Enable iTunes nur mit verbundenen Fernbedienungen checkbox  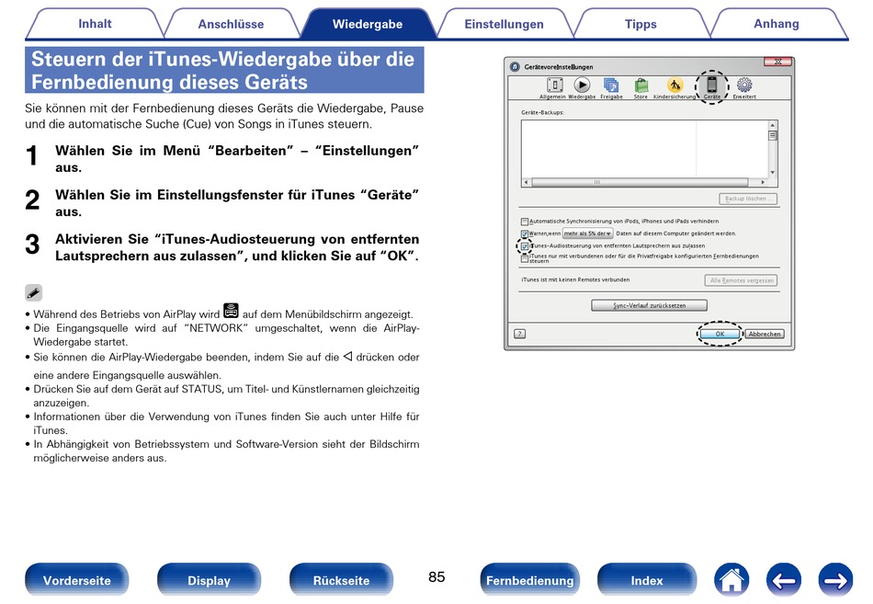click(524, 258)
